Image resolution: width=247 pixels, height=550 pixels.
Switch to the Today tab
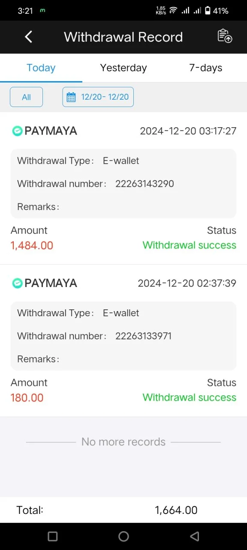(x=41, y=68)
